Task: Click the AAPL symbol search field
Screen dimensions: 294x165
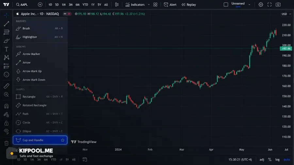Action: 22,5
